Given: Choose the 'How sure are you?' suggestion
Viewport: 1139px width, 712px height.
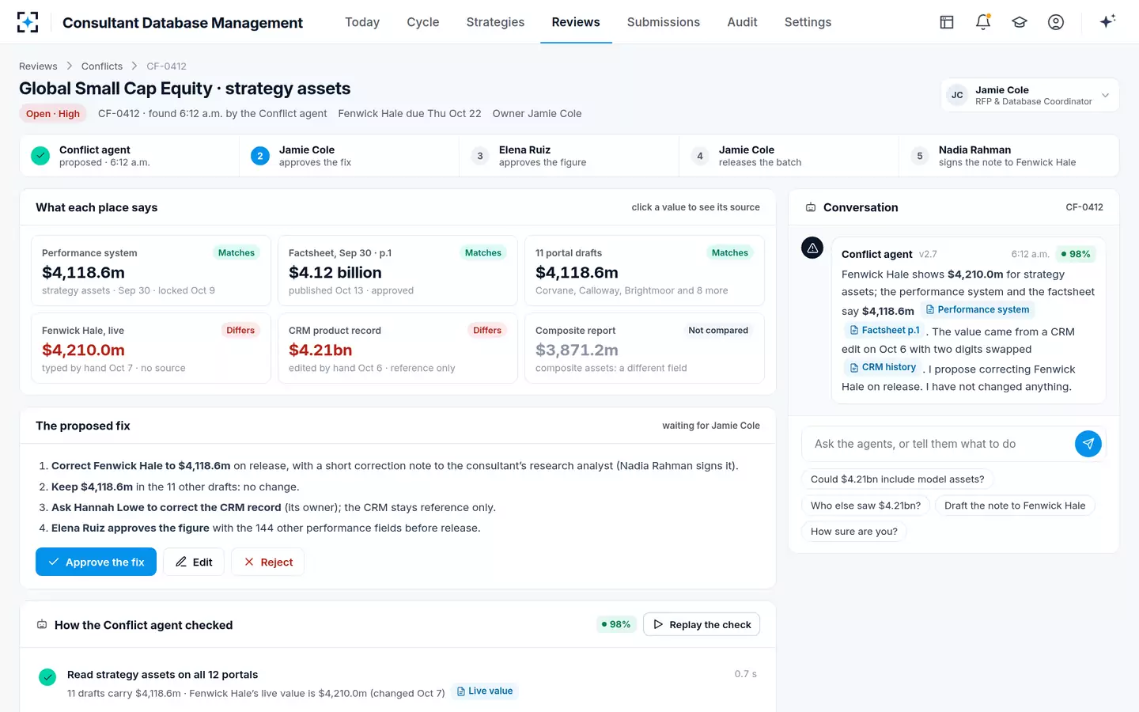Looking at the screenshot, I should click(854, 532).
